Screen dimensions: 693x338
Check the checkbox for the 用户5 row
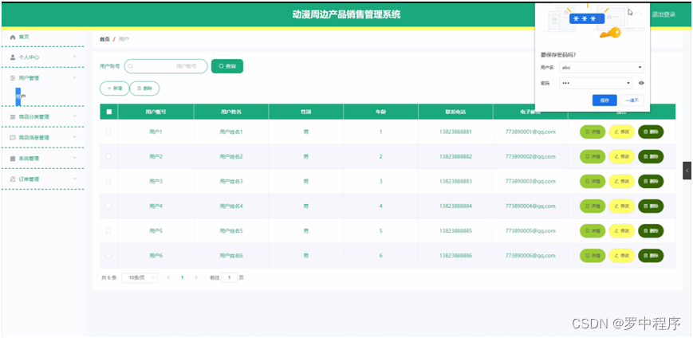(x=108, y=230)
